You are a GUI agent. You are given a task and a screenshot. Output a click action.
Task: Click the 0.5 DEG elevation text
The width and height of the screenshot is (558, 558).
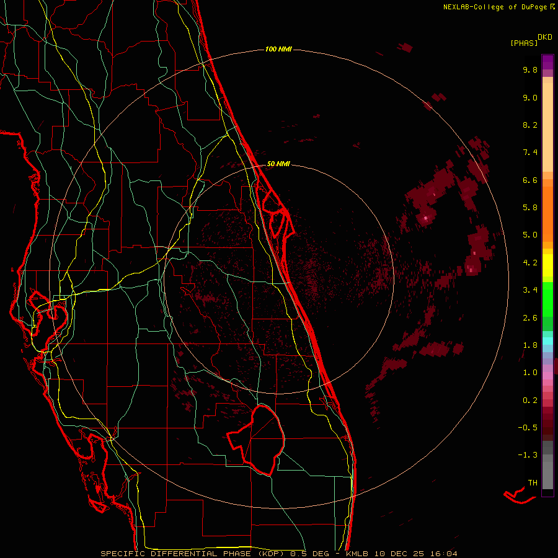coord(309,554)
